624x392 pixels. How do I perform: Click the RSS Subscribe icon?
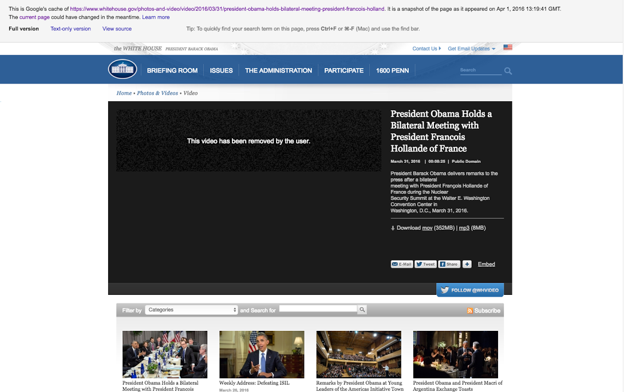pos(470,311)
